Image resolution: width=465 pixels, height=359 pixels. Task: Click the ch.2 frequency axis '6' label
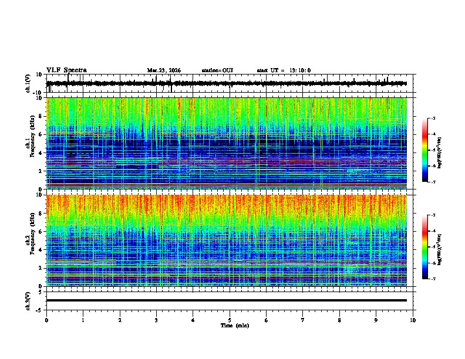[41, 231]
